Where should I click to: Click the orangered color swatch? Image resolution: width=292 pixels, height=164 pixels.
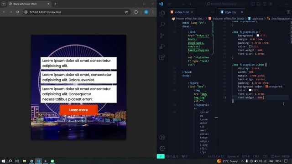(x=266, y=87)
